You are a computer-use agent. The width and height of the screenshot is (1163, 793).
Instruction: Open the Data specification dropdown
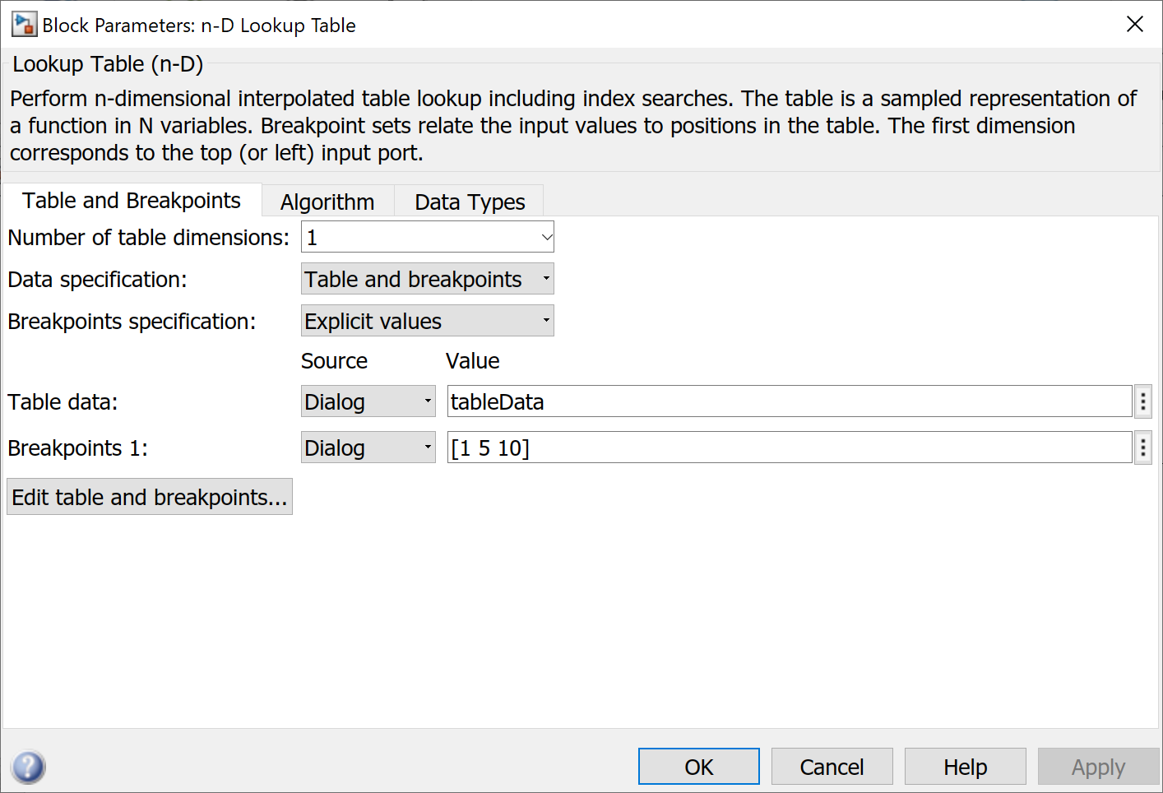pos(544,278)
